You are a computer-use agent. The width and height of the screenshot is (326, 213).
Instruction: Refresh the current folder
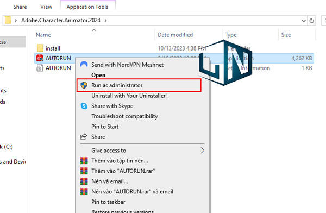coord(311,21)
